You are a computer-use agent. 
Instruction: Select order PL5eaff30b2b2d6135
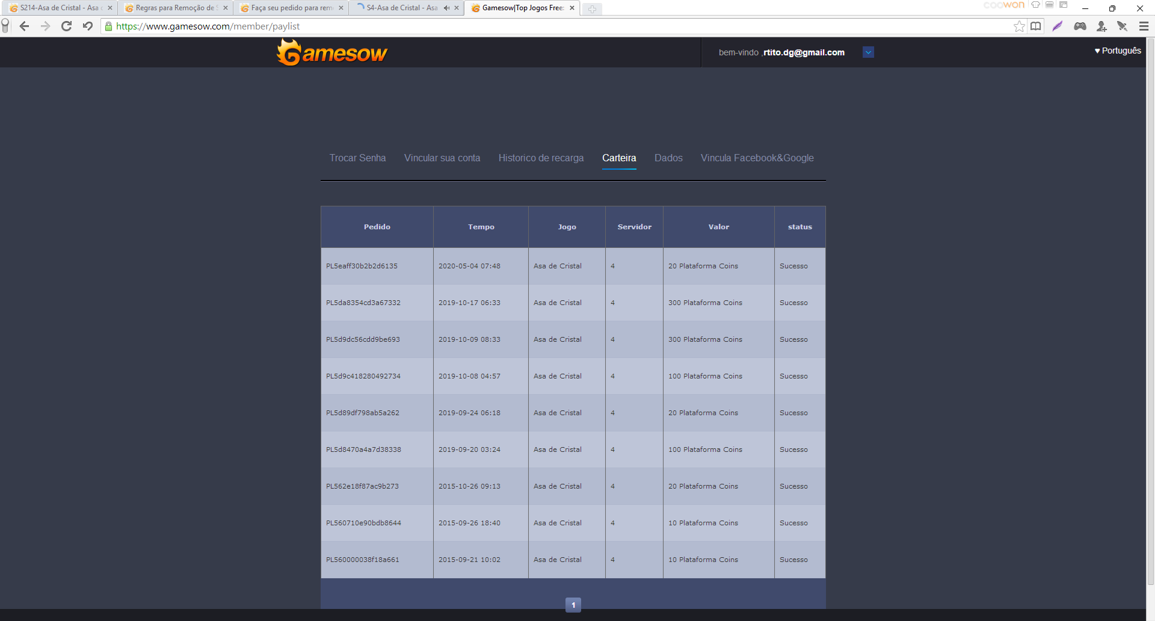(362, 266)
